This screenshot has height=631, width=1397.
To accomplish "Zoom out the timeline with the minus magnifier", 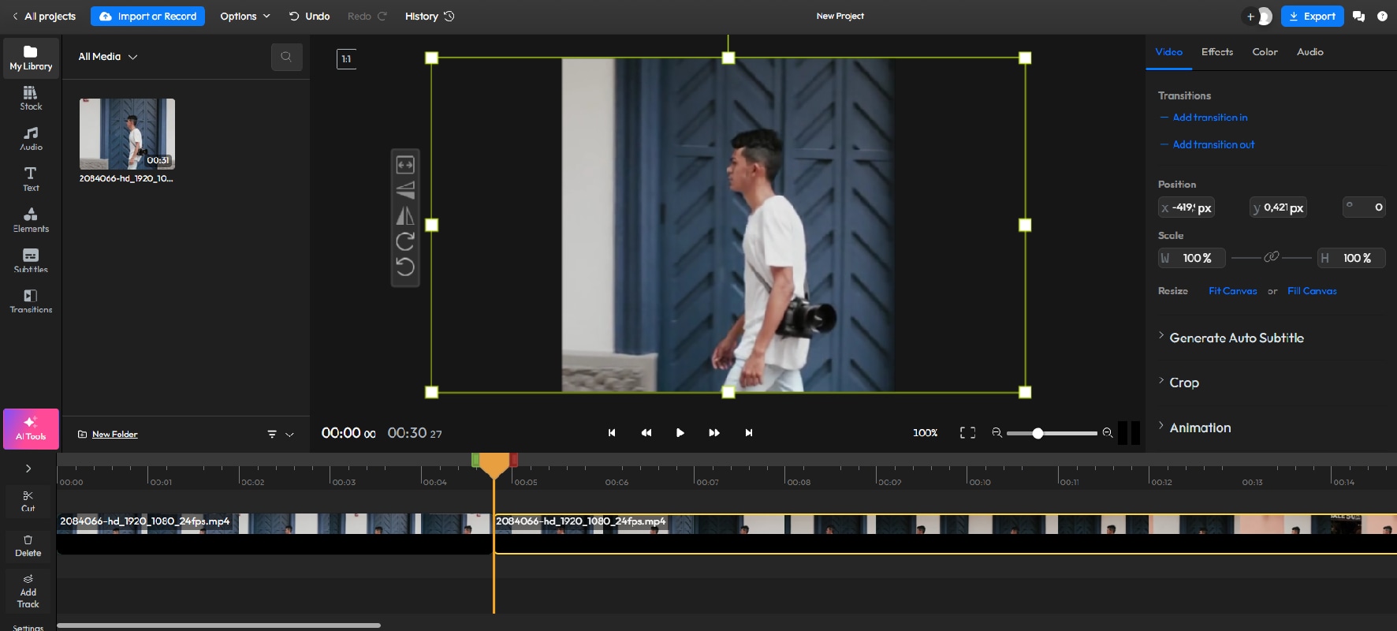I will click(x=997, y=433).
